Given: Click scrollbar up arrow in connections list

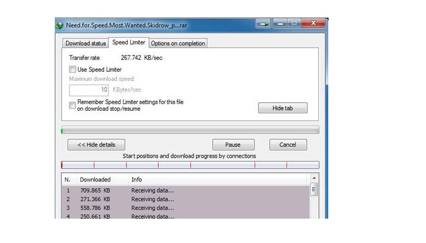Looking at the screenshot, I should pyautogui.click(x=314, y=178).
